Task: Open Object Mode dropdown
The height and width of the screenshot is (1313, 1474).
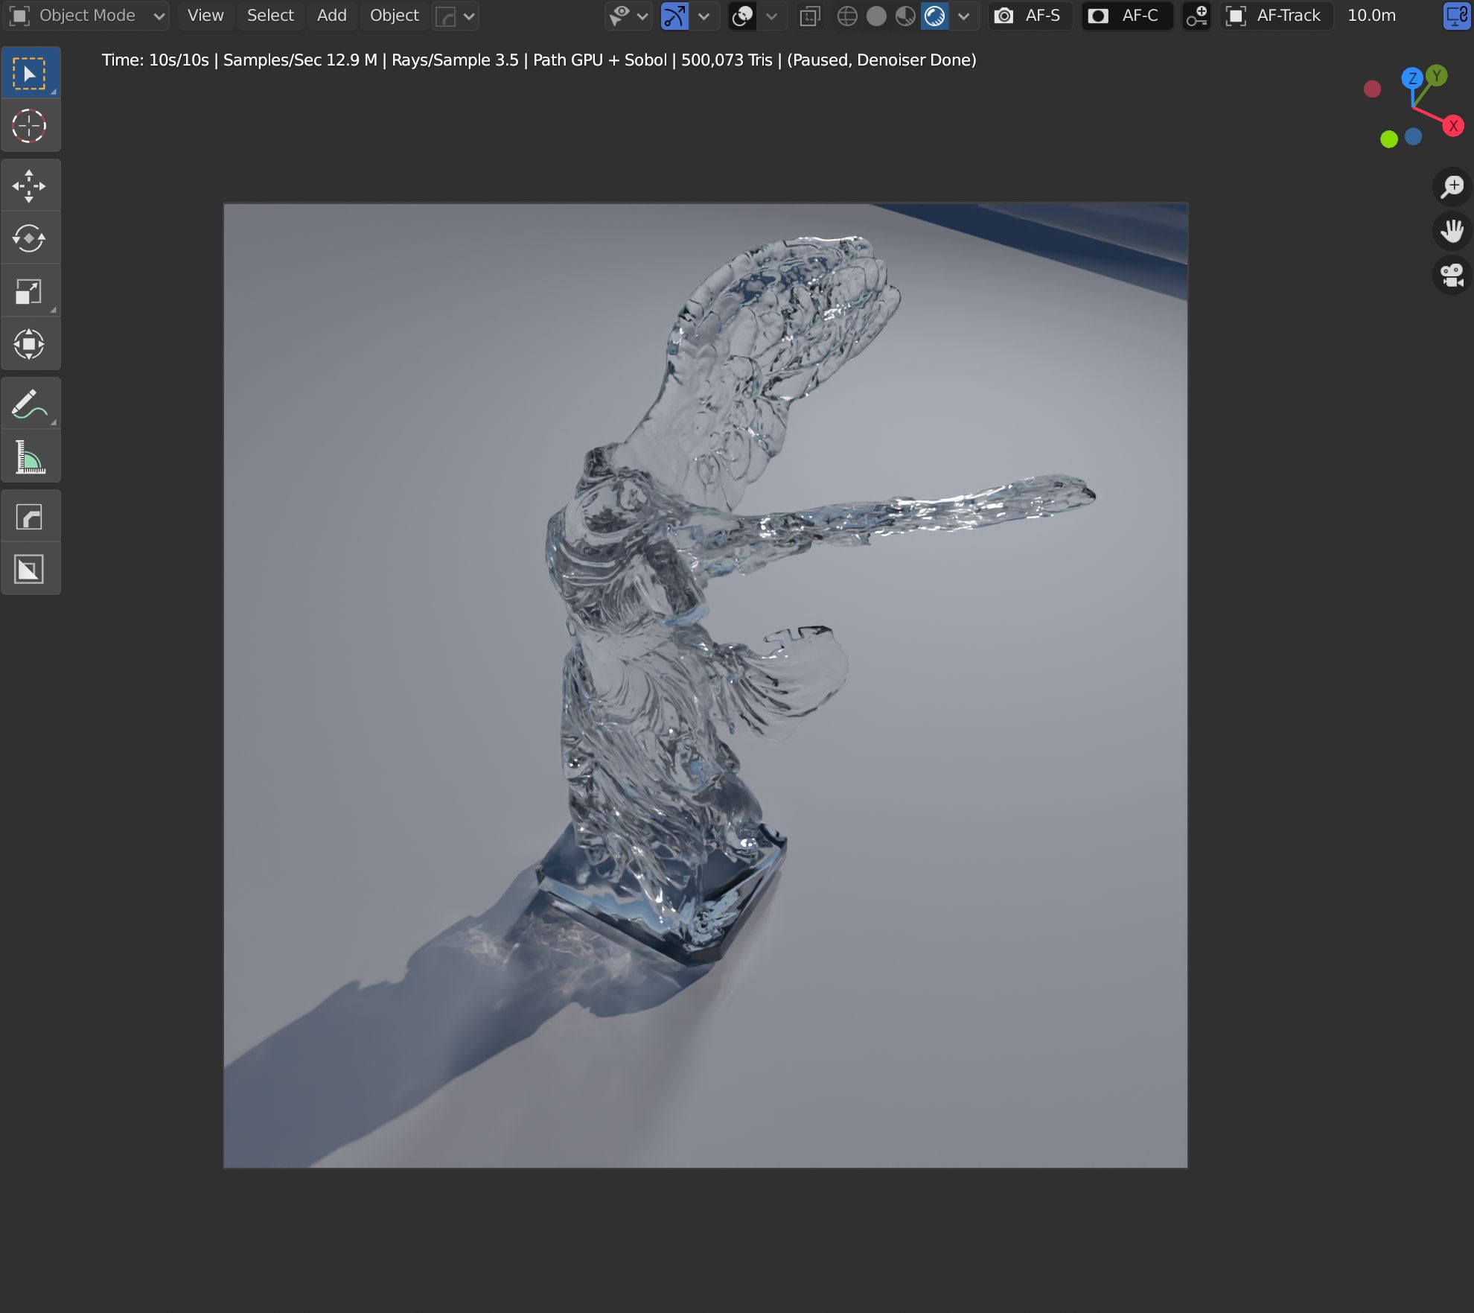Action: point(87,16)
